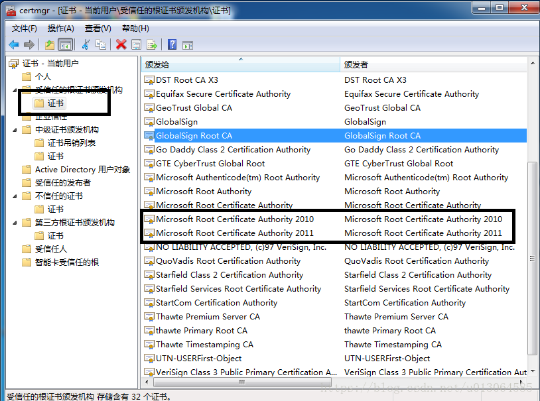
Task: Click the show/hide action pane icon
Action: (x=188, y=45)
